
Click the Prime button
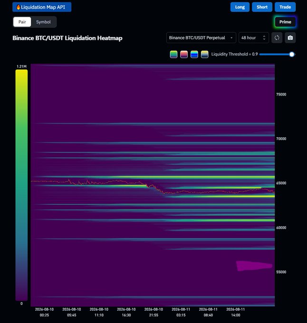point(285,22)
